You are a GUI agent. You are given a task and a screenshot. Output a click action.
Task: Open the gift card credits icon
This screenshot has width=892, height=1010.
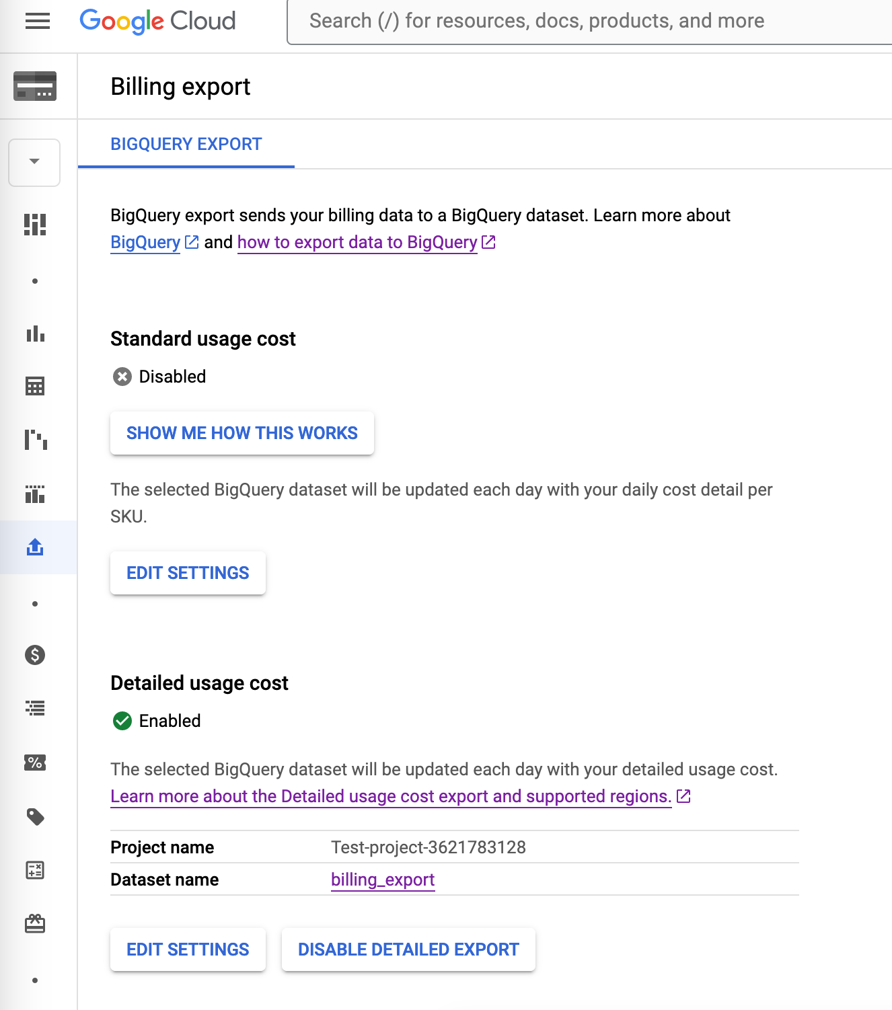[35, 924]
